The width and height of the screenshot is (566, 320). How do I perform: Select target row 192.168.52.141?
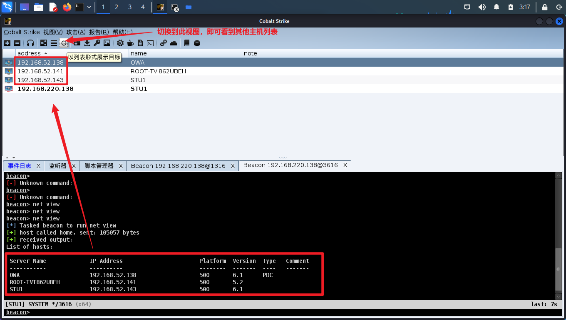[x=283, y=71]
